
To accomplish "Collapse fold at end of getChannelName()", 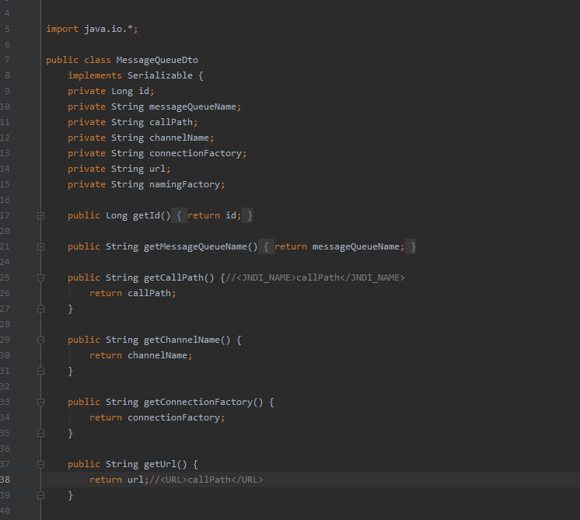I will point(41,371).
